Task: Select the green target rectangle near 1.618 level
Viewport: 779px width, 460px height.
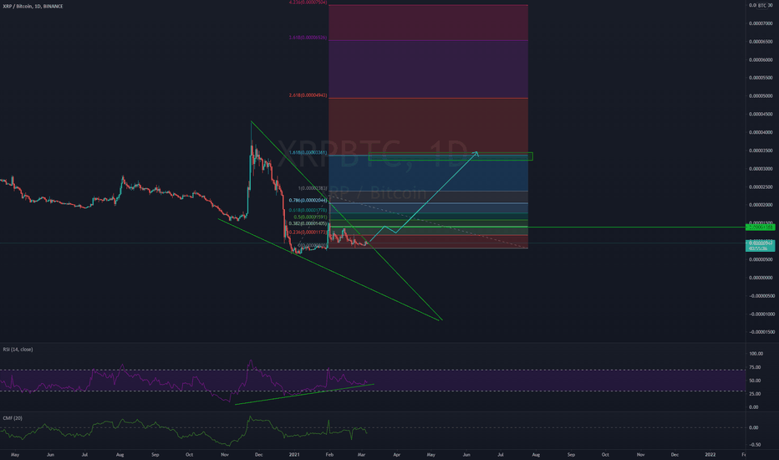Action: coord(451,156)
